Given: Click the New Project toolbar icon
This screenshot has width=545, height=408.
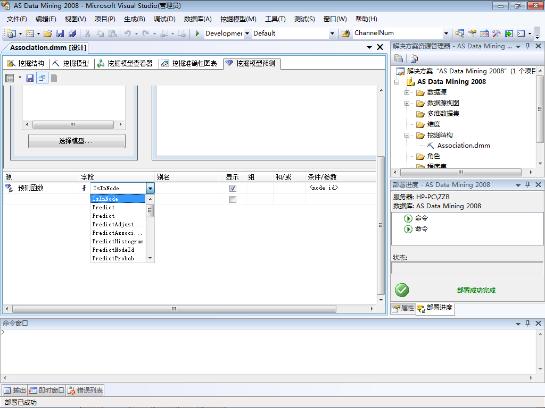Looking at the screenshot, I should (12, 33).
